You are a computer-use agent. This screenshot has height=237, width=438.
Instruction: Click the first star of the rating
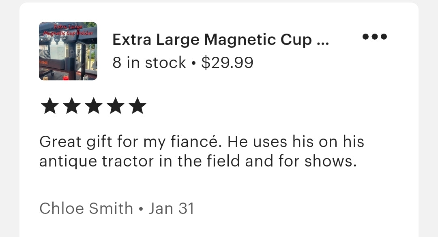(x=49, y=105)
